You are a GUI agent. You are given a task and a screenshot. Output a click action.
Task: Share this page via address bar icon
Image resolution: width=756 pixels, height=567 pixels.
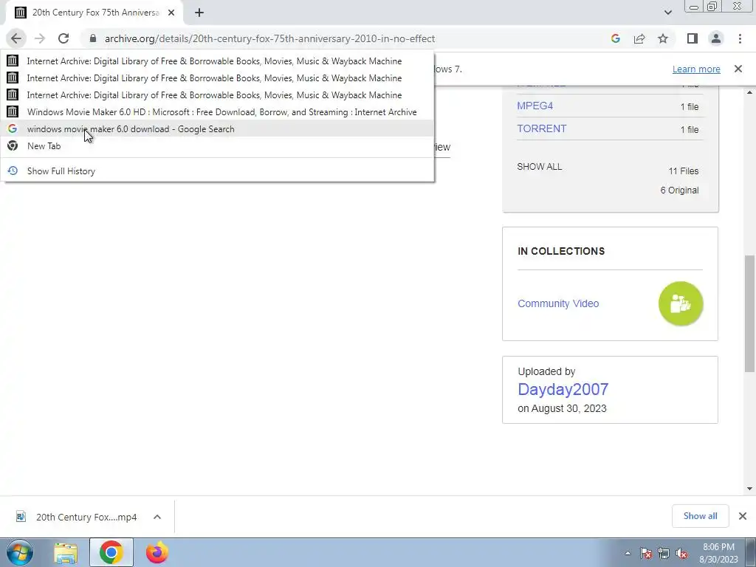(639, 38)
